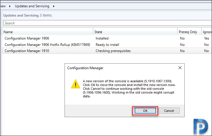Image resolution: width=212 pixels, height=136 pixels.
Task: Expand the arrow after Updates and Servicing breadcrumb
Action: point(54,6)
